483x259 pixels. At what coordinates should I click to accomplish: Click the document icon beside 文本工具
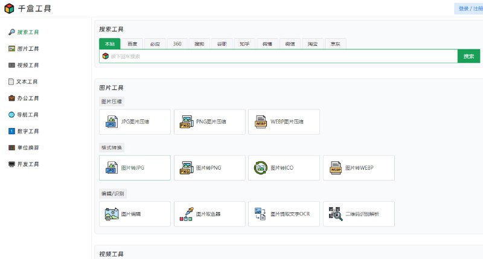pyautogui.click(x=11, y=82)
